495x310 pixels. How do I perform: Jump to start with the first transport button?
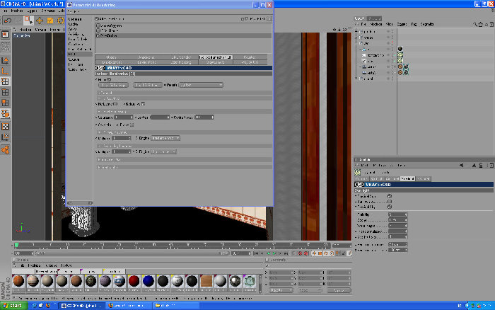tap(256, 253)
